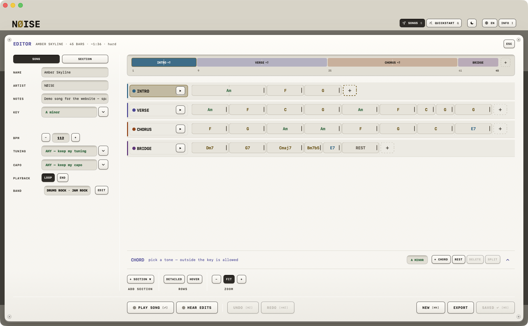Select FIT zoom mode

coord(229,279)
